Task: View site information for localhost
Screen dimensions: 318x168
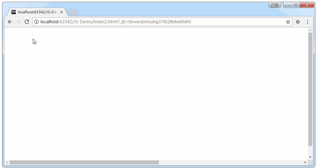Action: tap(36, 22)
